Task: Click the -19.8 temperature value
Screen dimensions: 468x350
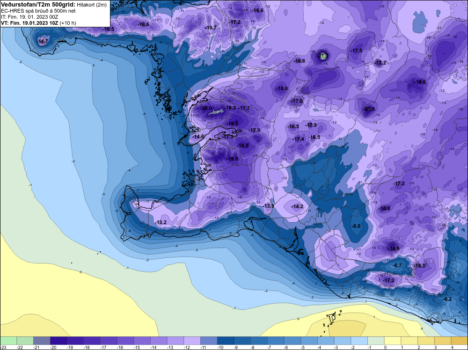Action: [x=233, y=159]
